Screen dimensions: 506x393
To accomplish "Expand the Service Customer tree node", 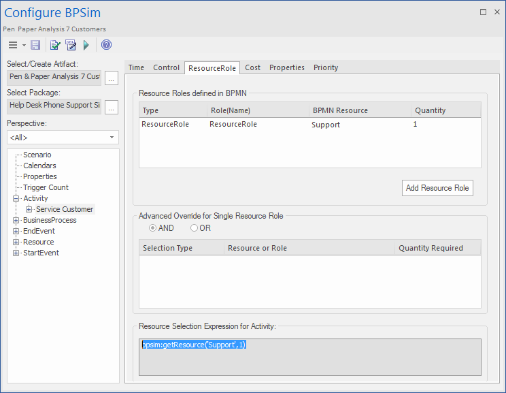I will click(29, 210).
